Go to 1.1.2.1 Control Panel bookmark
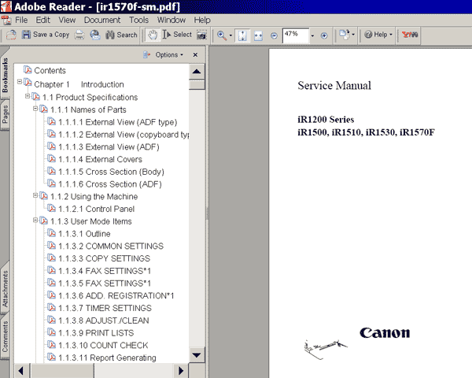The height and width of the screenshot is (378, 472). point(96,209)
